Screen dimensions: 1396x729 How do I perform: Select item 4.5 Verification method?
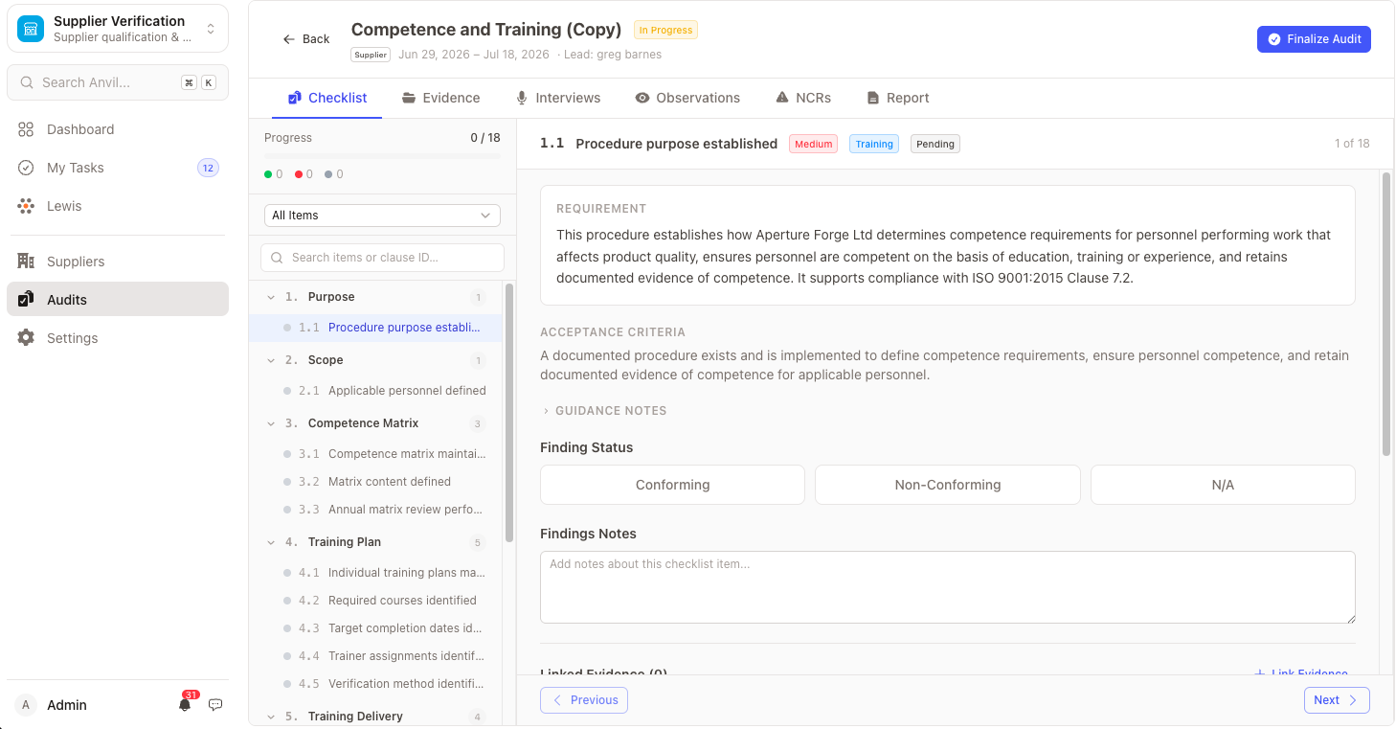tap(374, 684)
